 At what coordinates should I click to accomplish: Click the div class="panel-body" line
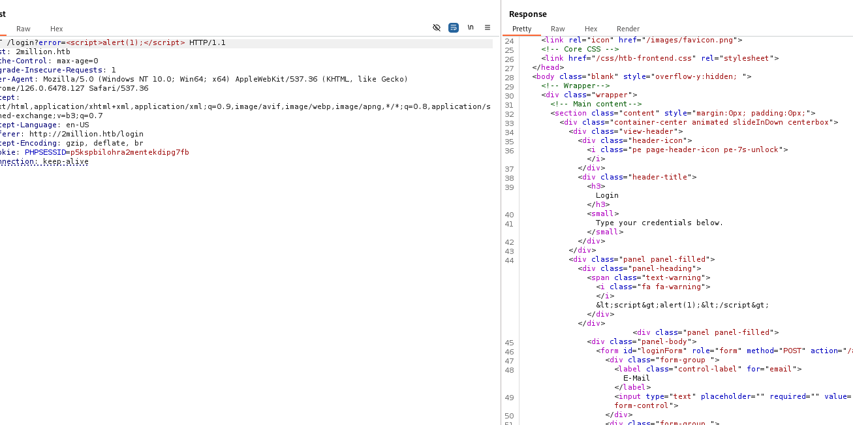tap(642, 341)
